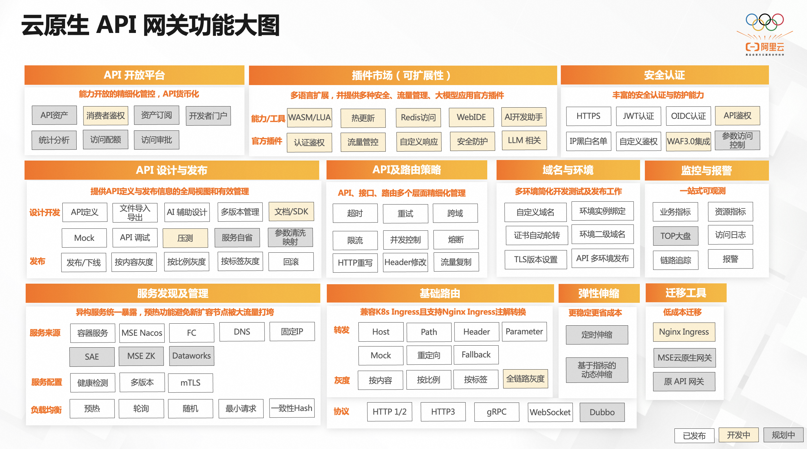Click the 开发中 legend swatch
The width and height of the screenshot is (807, 449).
click(738, 435)
